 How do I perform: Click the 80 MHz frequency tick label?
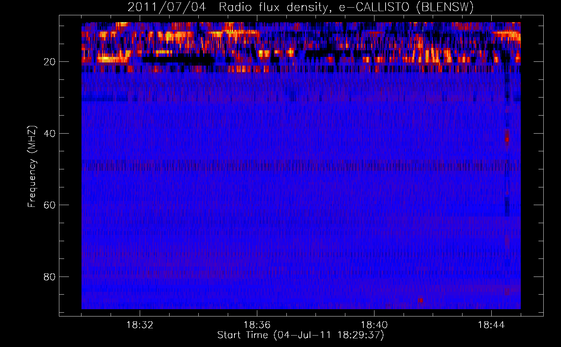(50, 277)
